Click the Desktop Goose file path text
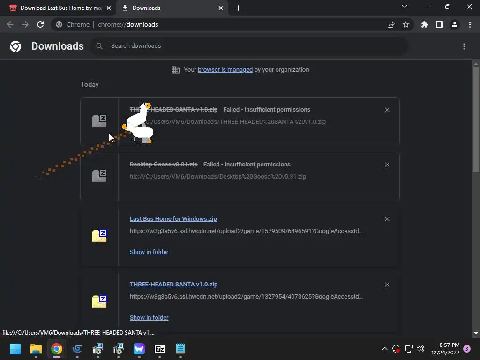 pos(217,177)
